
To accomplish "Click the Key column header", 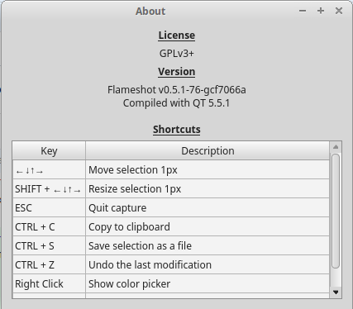I will click(49, 151).
